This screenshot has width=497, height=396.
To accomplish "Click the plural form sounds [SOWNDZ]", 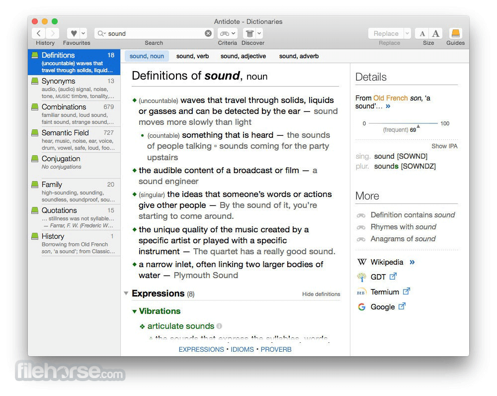I will pyautogui.click(x=405, y=166).
